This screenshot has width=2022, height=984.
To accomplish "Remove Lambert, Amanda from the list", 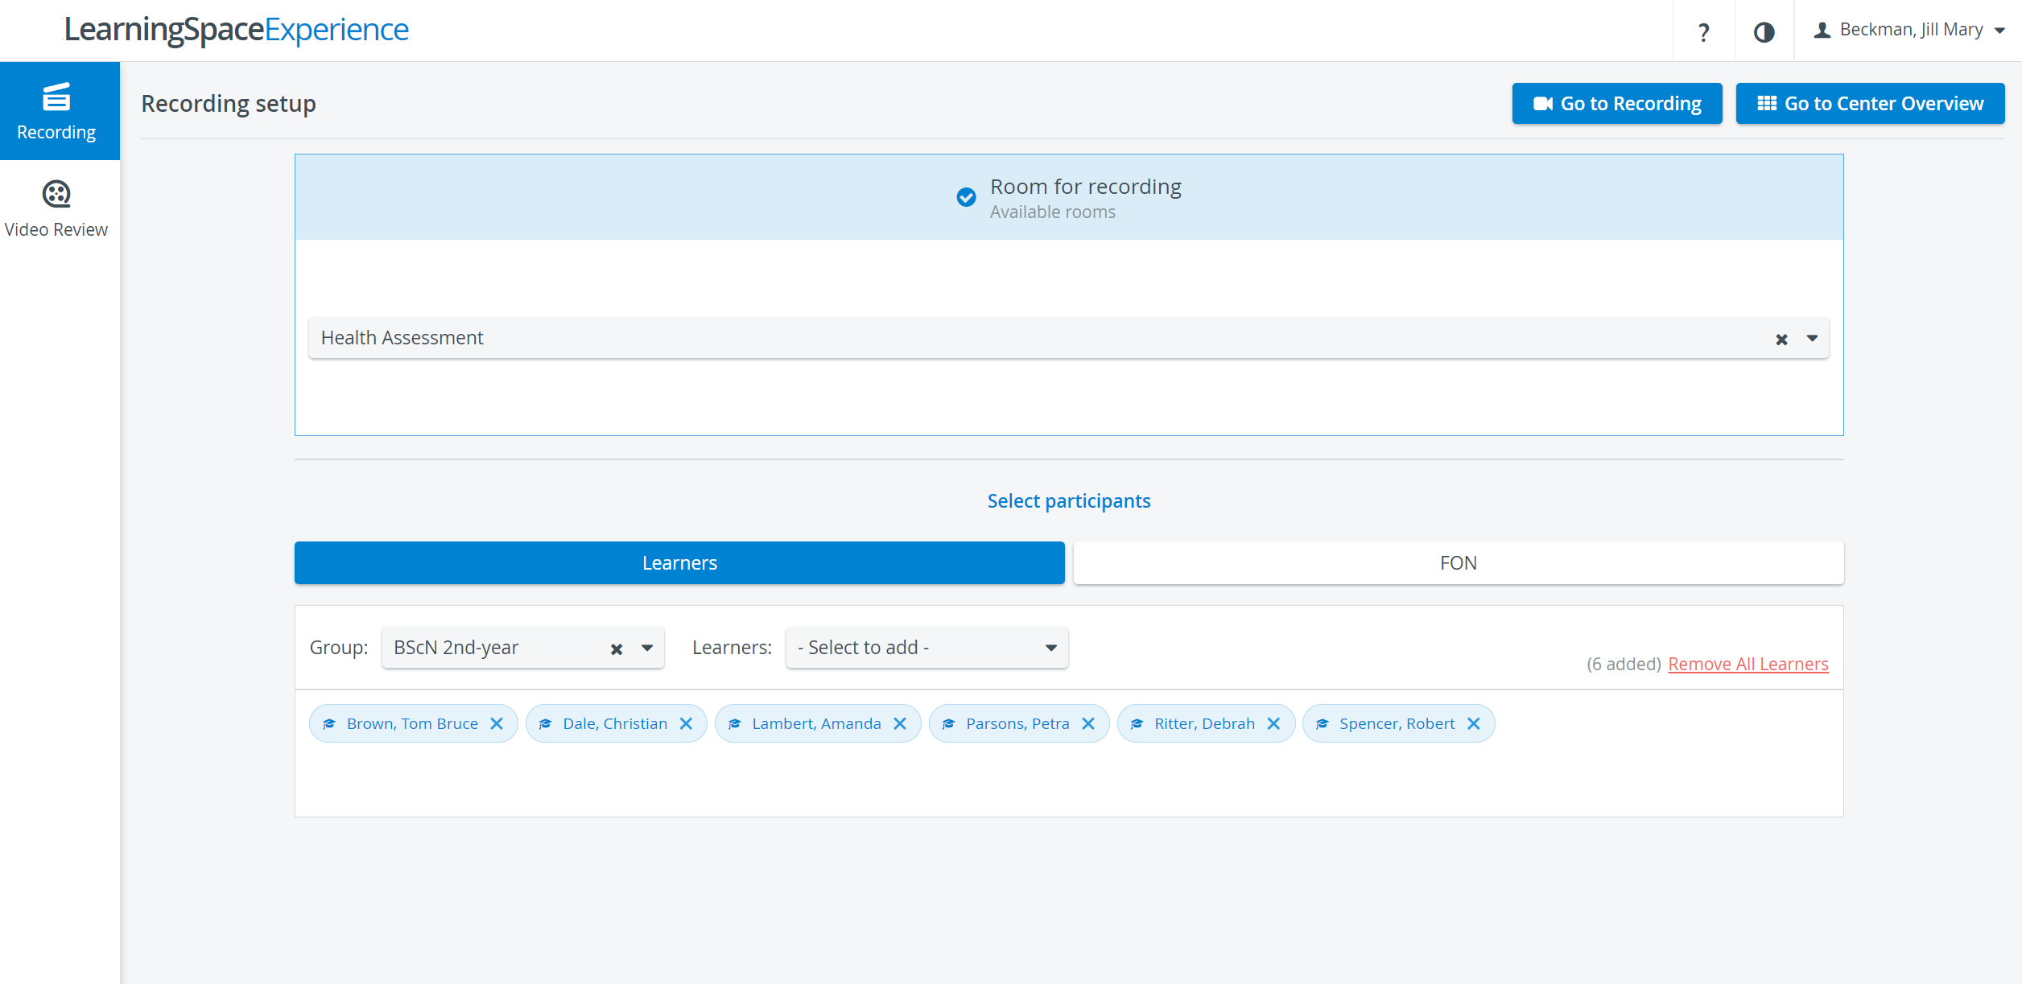I will pyautogui.click(x=901, y=723).
